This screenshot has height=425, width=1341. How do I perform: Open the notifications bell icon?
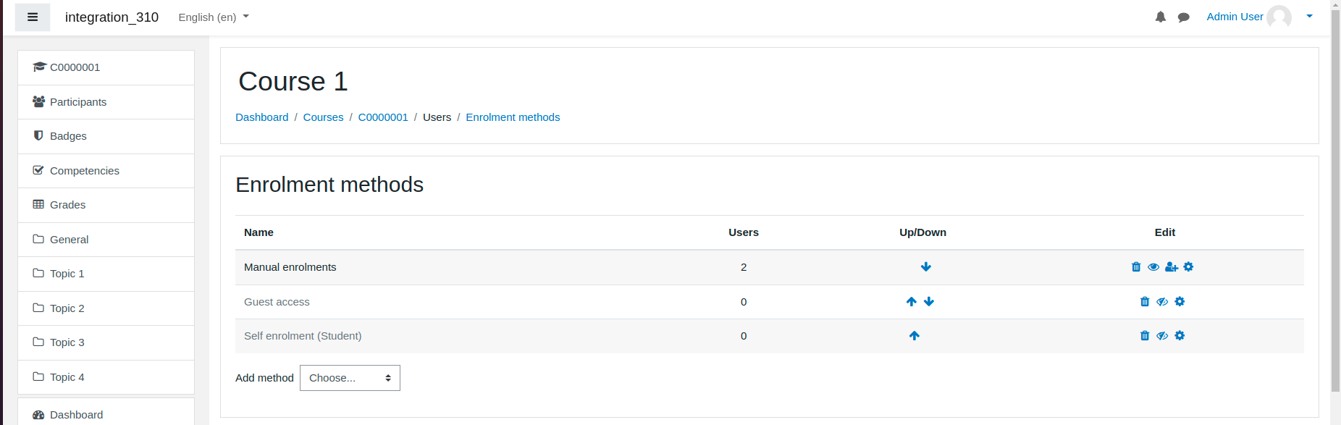[1161, 17]
